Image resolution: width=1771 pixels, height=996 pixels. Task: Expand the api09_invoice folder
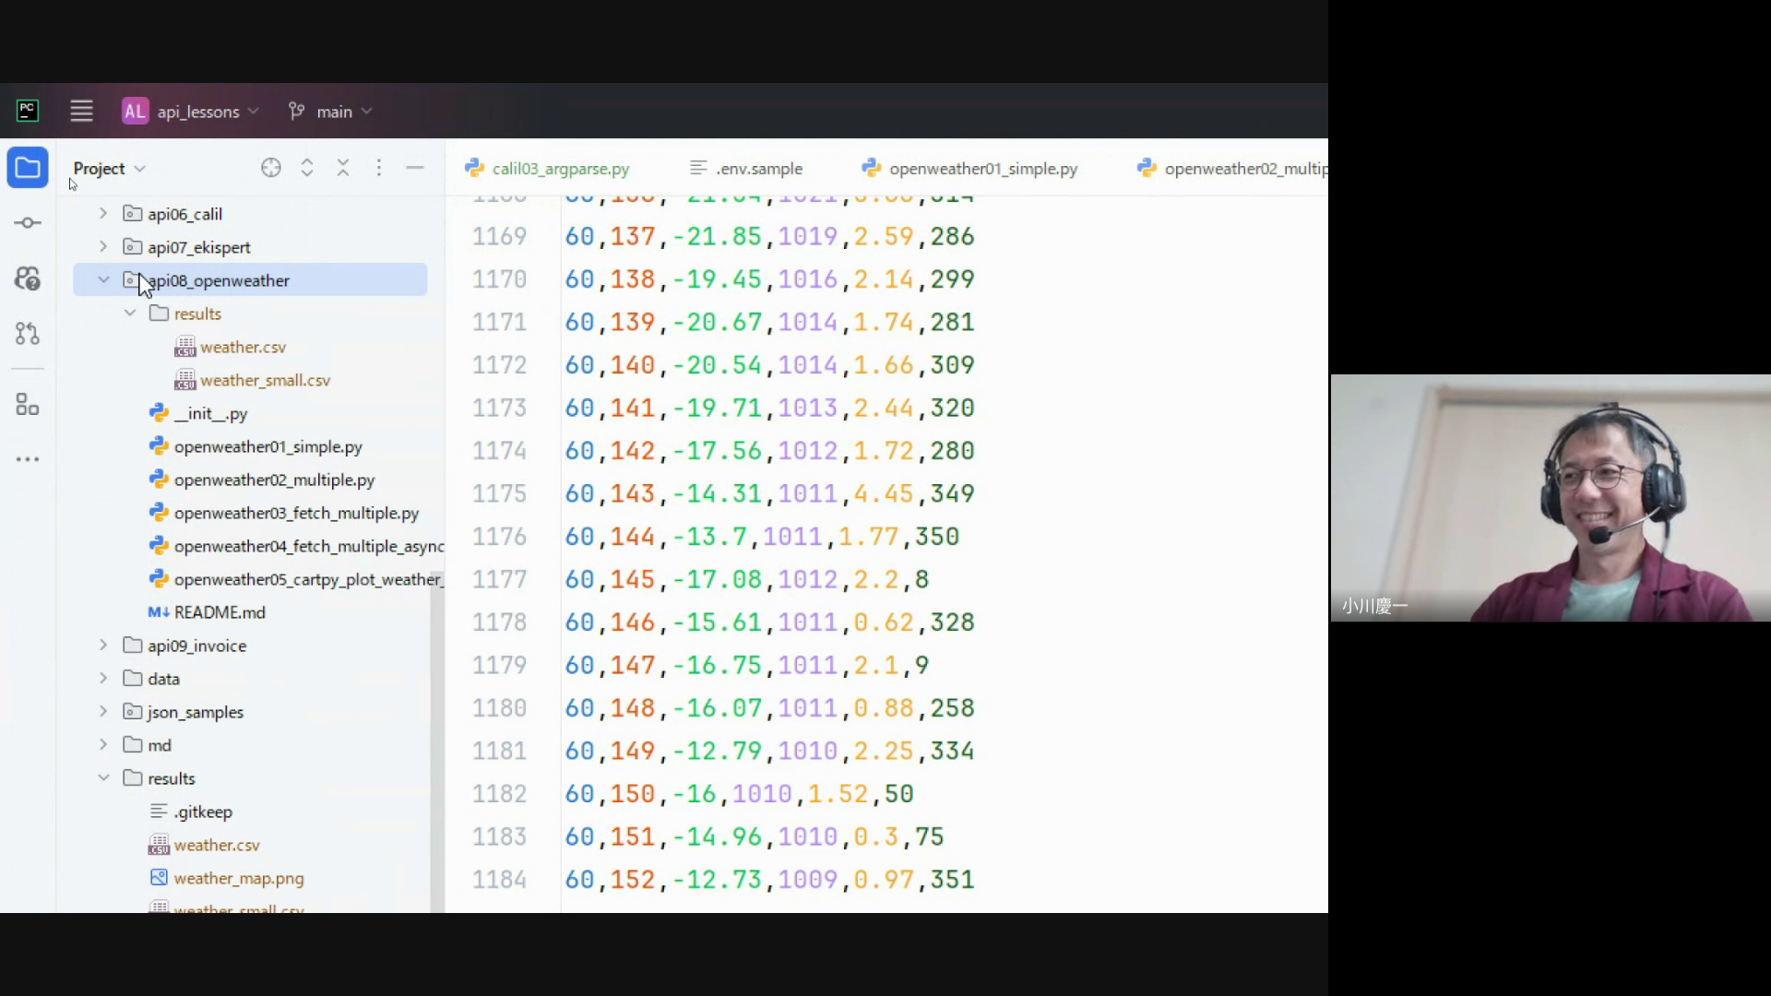103,646
